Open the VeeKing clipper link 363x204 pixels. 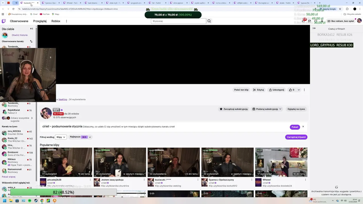coord(63,99)
